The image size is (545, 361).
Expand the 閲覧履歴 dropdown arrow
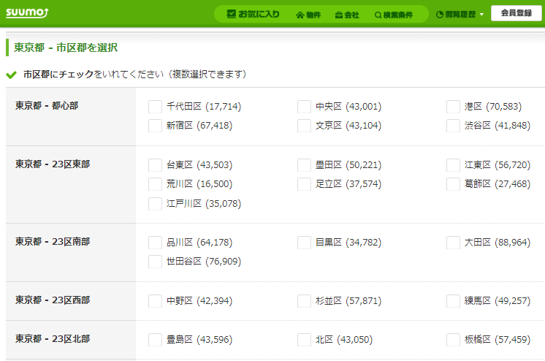pos(481,15)
